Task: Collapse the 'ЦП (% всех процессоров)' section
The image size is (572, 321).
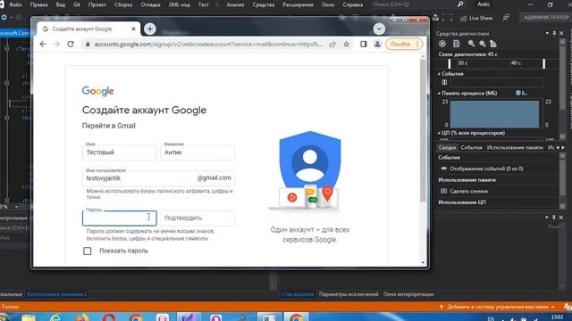Action: 439,133
